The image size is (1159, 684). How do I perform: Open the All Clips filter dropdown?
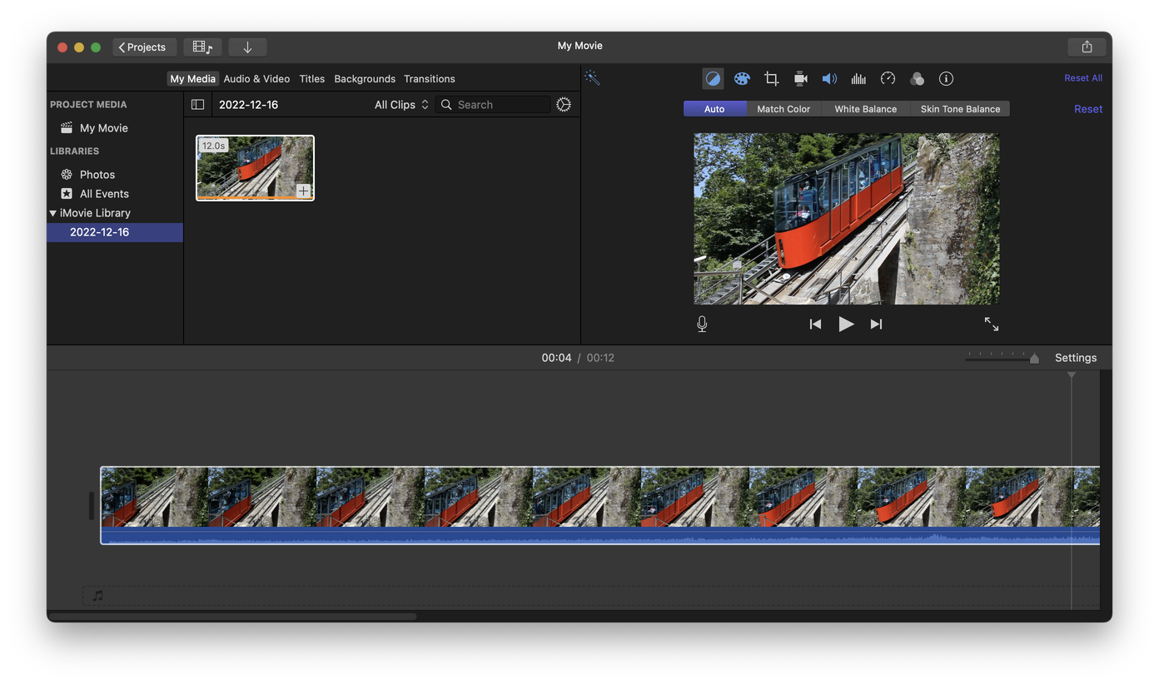tap(401, 104)
